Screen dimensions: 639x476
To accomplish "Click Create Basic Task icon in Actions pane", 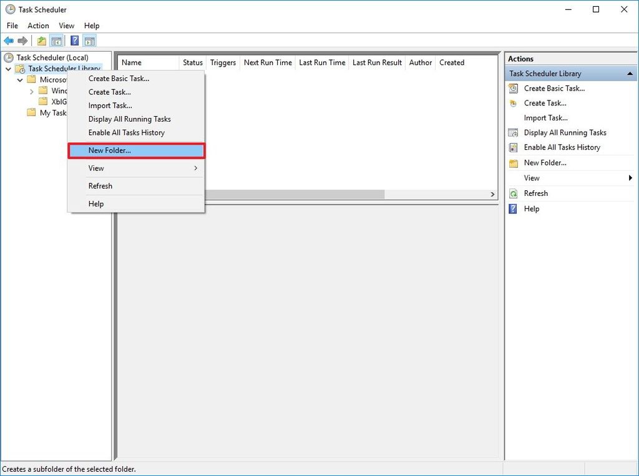I will (514, 88).
